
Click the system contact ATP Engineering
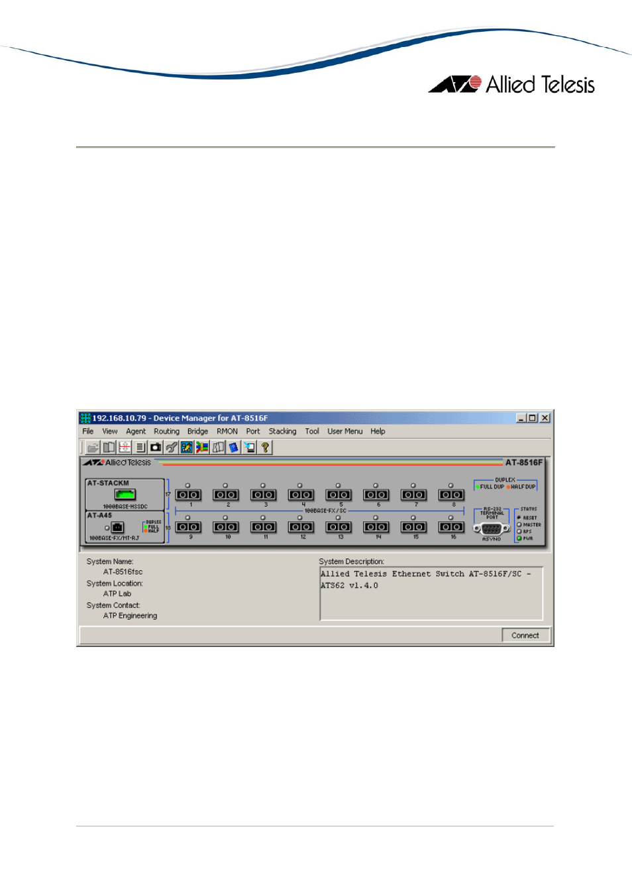click(131, 616)
